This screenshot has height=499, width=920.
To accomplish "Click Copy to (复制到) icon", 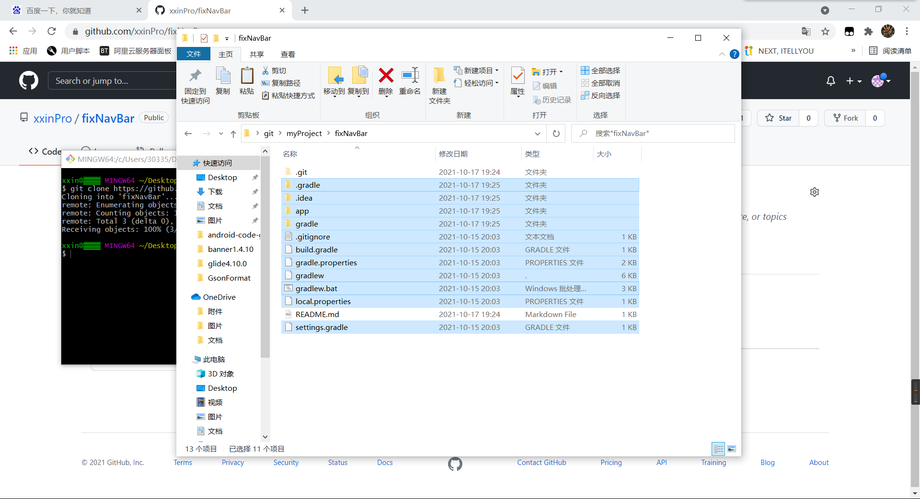I will pos(358,81).
